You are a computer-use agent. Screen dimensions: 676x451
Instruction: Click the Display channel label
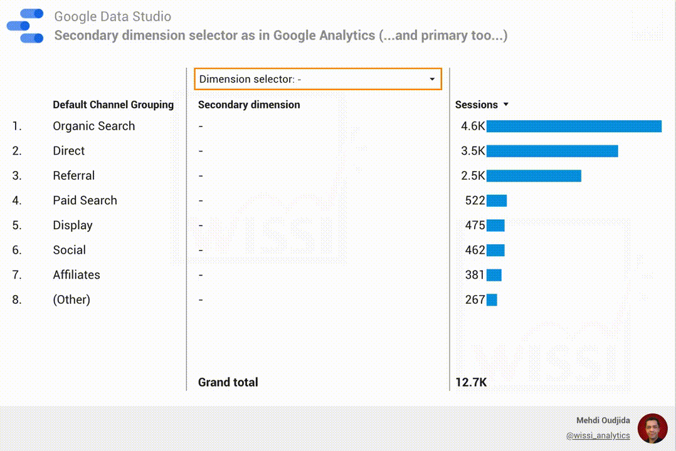tap(72, 225)
